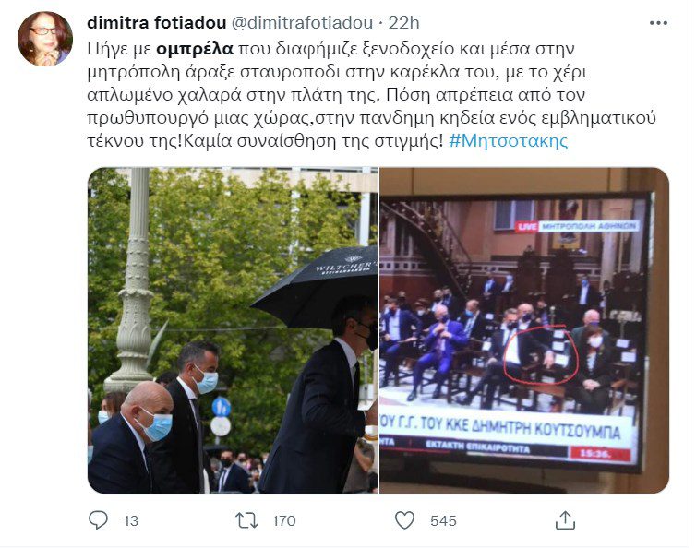Open the three-dot more options menu
696x548 pixels.
click(x=658, y=23)
